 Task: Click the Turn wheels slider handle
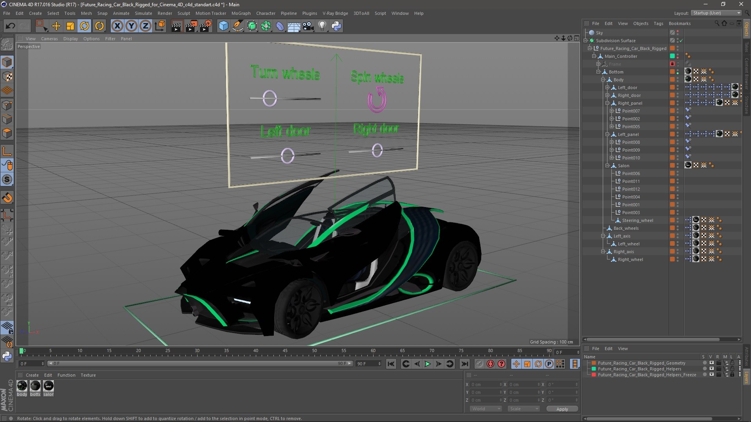tap(269, 98)
